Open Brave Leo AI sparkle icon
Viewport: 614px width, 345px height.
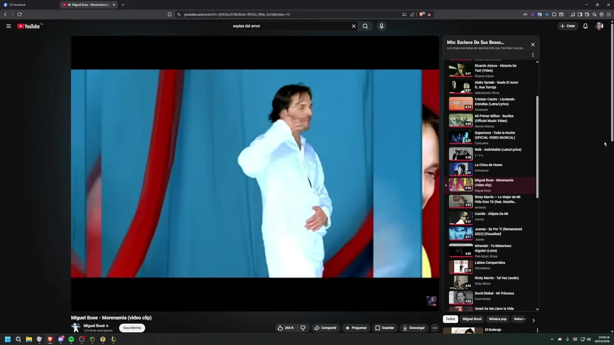(594, 14)
